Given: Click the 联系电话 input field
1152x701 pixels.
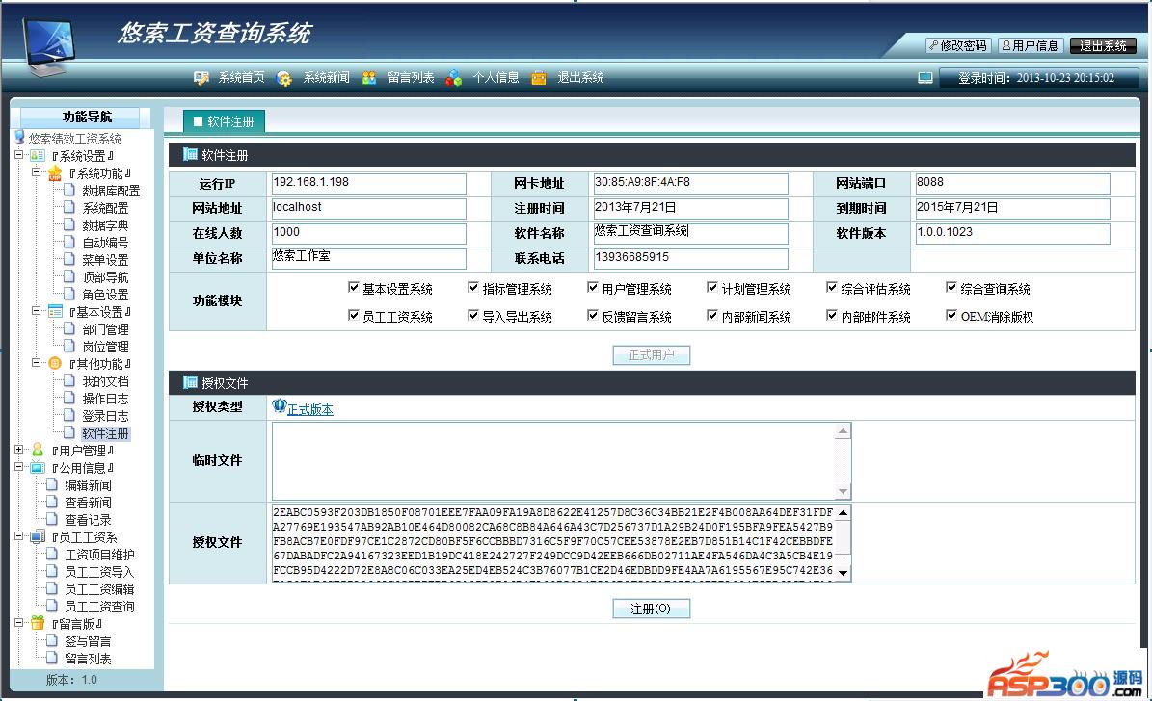Looking at the screenshot, I should [690, 258].
